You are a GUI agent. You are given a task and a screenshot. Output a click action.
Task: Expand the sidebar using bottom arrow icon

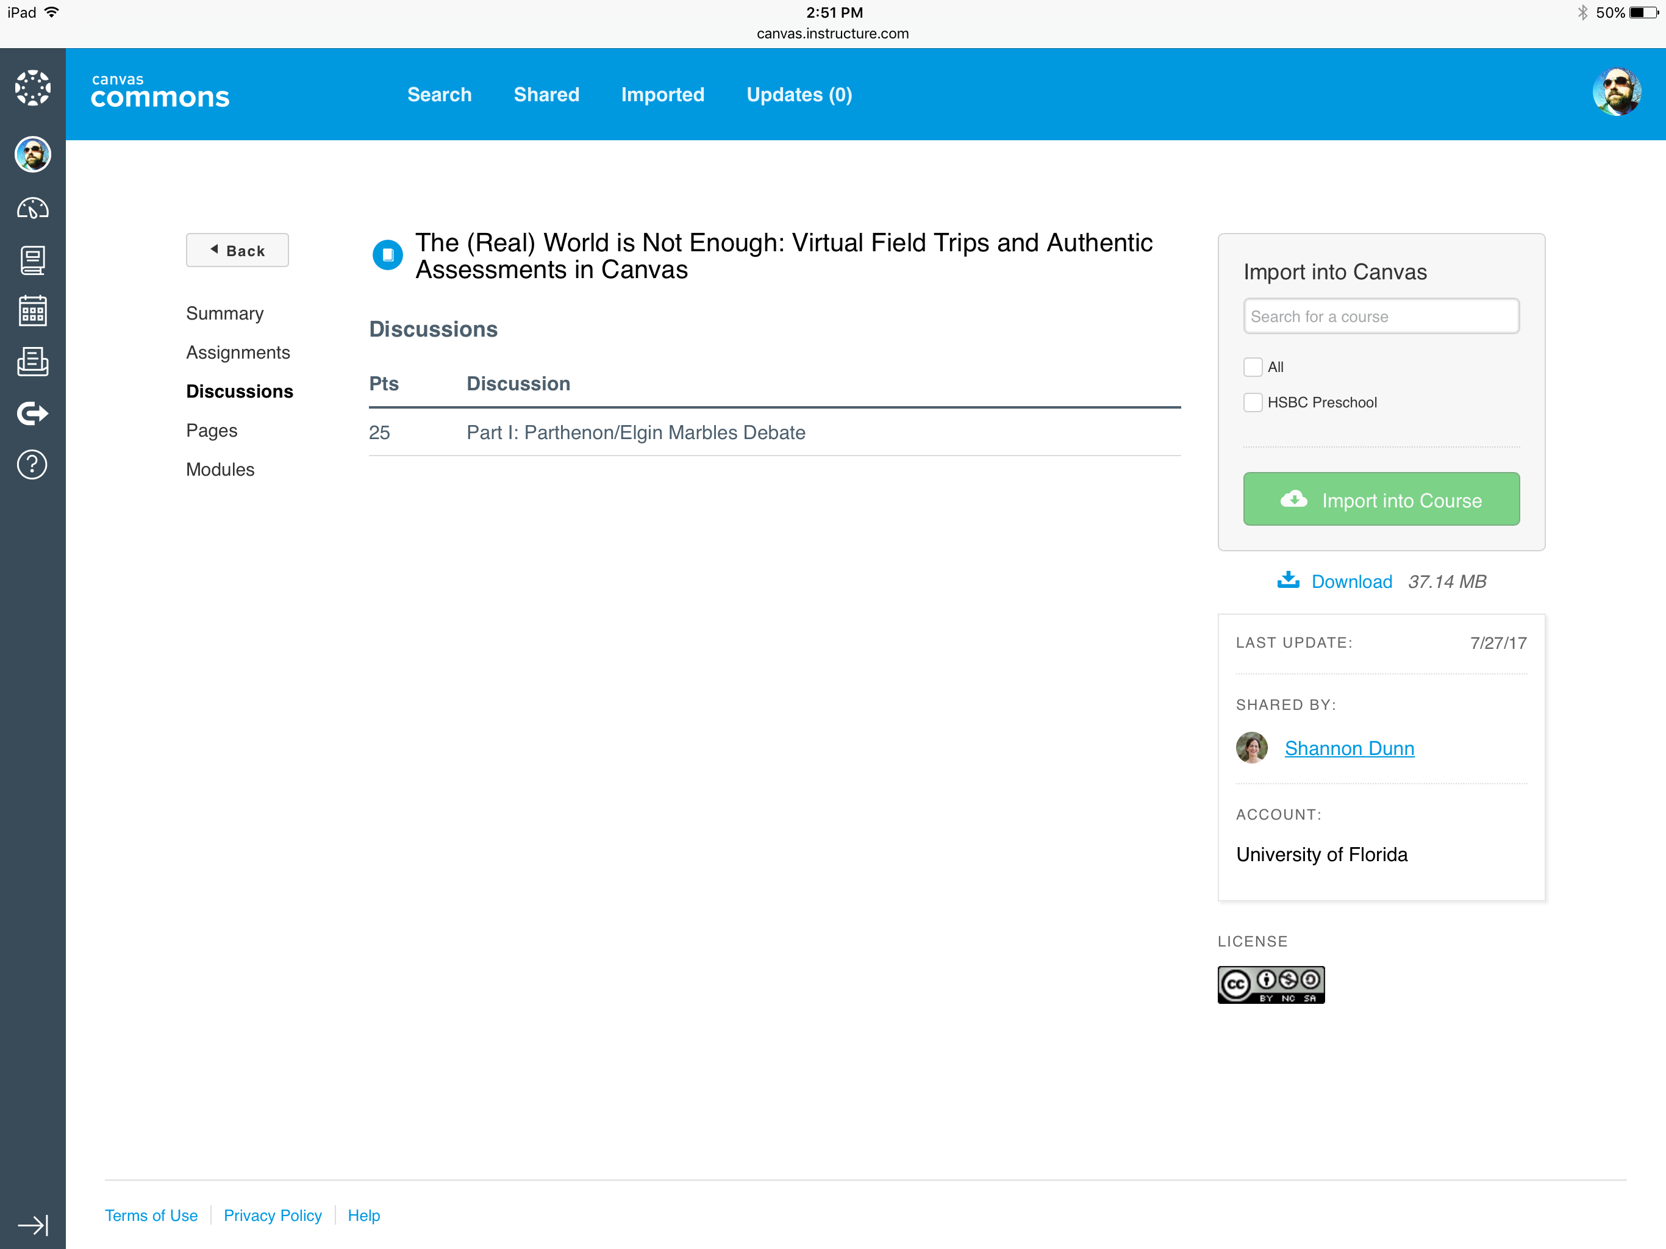(x=32, y=1225)
